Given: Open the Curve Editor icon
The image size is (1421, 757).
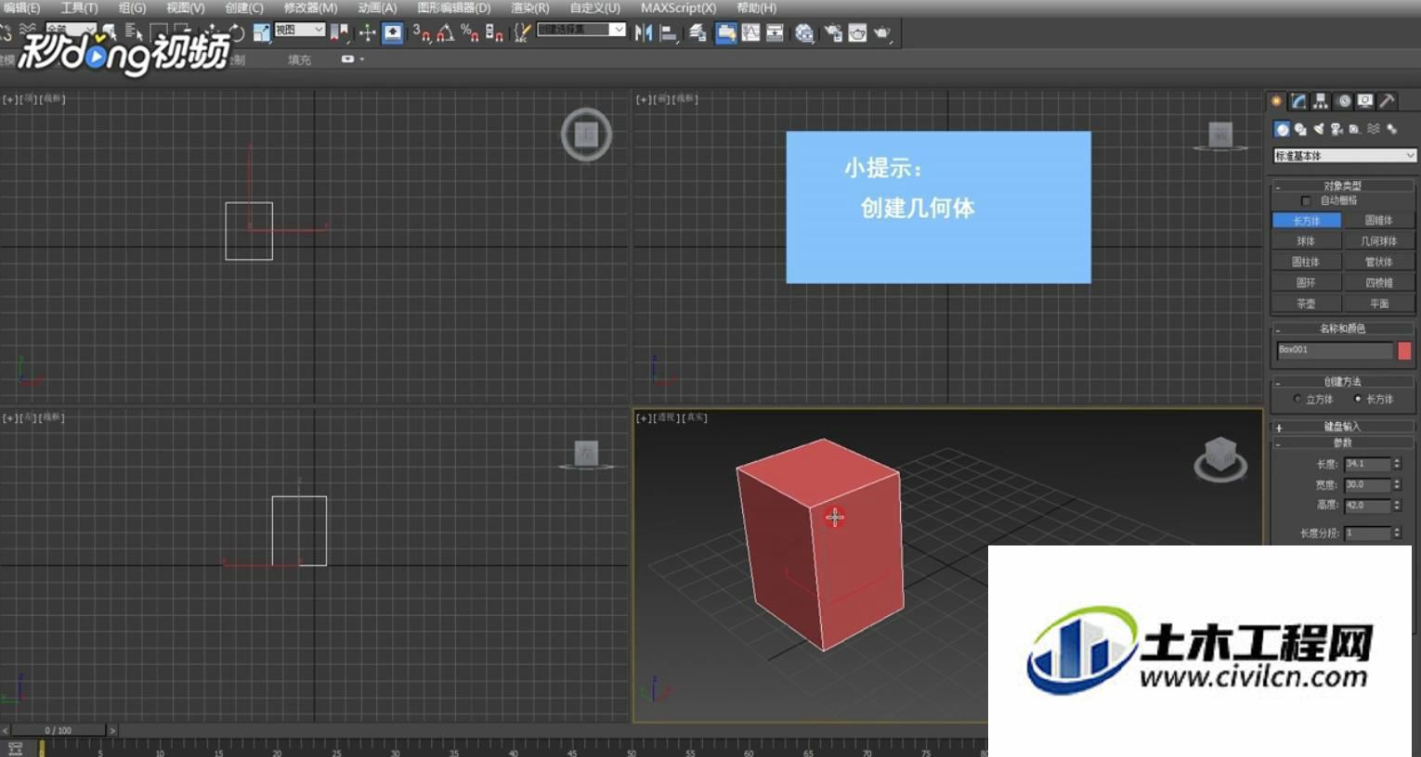Looking at the screenshot, I should [x=750, y=33].
